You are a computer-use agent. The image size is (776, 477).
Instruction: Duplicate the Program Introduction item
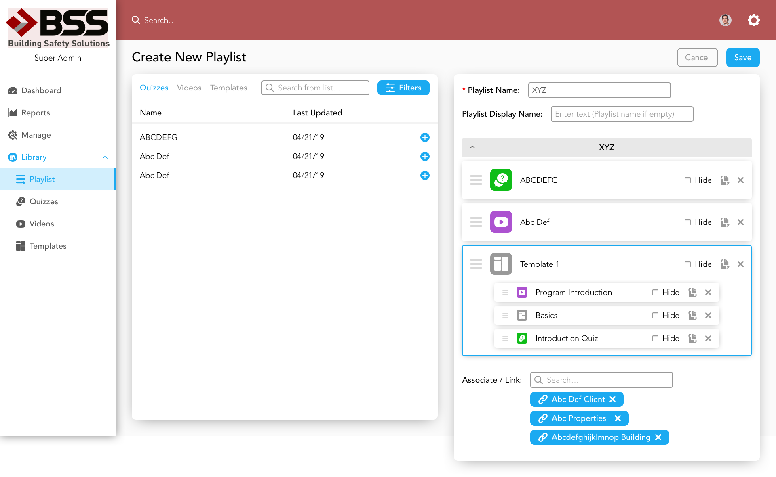692,293
